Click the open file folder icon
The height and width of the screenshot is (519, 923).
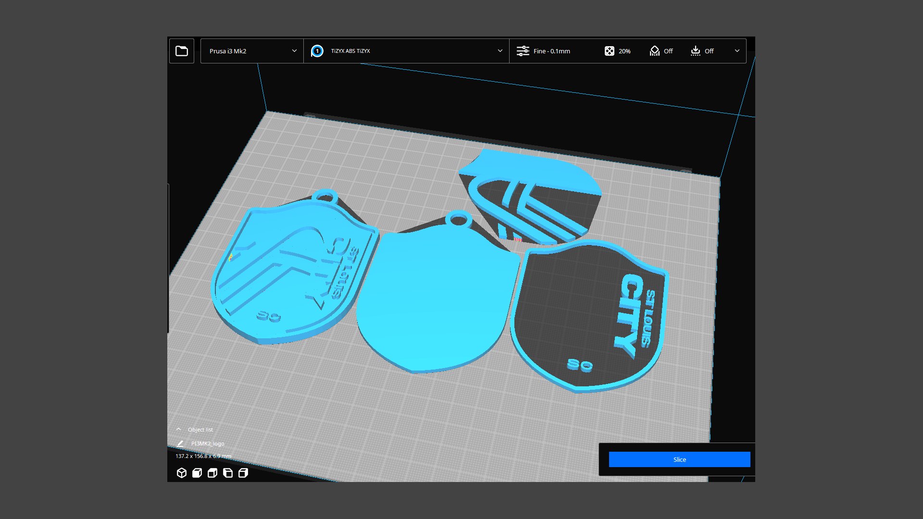point(182,51)
